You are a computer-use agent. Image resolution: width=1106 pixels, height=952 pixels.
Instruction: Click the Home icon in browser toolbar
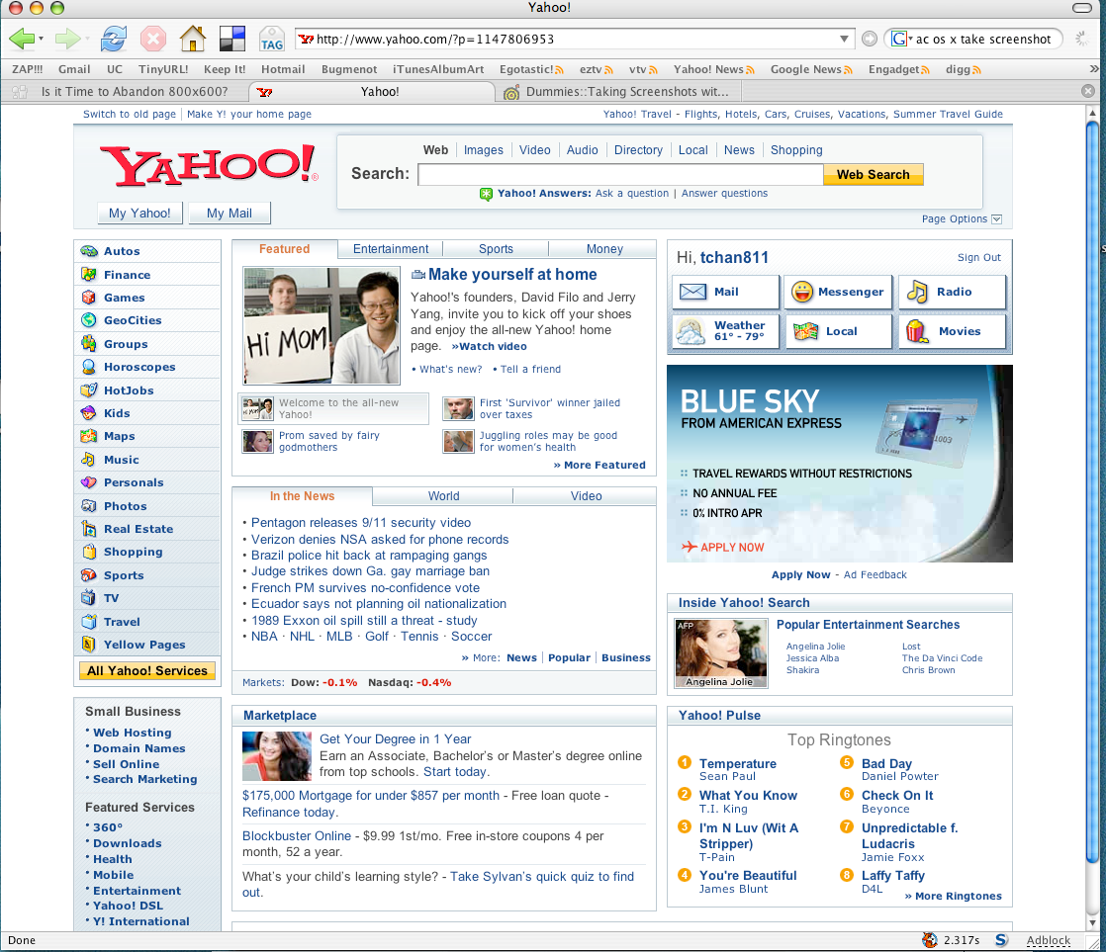click(192, 39)
